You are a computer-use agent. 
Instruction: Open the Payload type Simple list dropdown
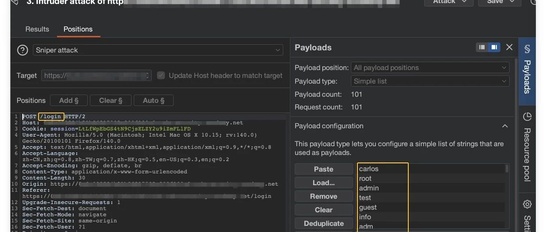pos(430,81)
